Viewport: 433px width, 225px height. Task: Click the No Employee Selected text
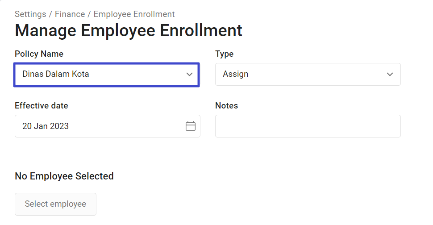[x=64, y=176]
